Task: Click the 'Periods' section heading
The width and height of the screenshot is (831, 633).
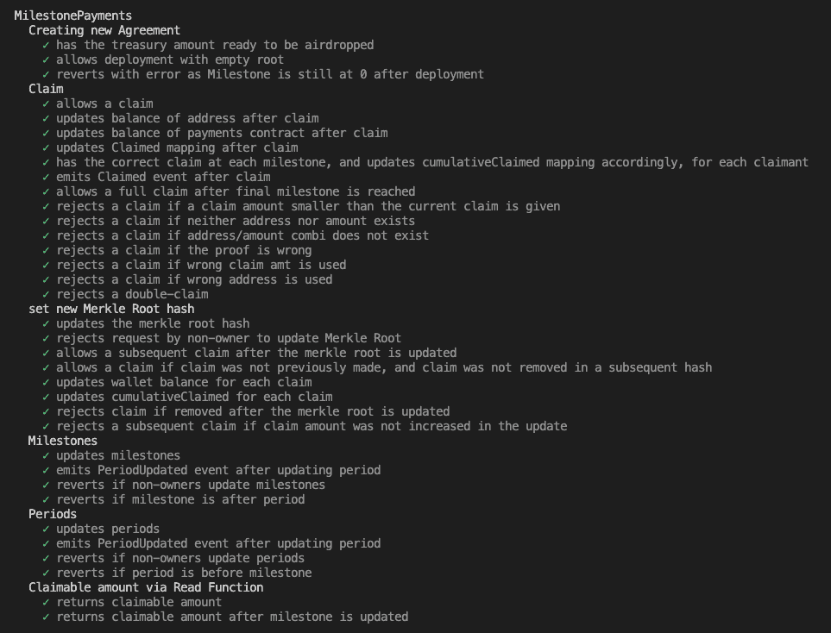Action: (x=53, y=514)
